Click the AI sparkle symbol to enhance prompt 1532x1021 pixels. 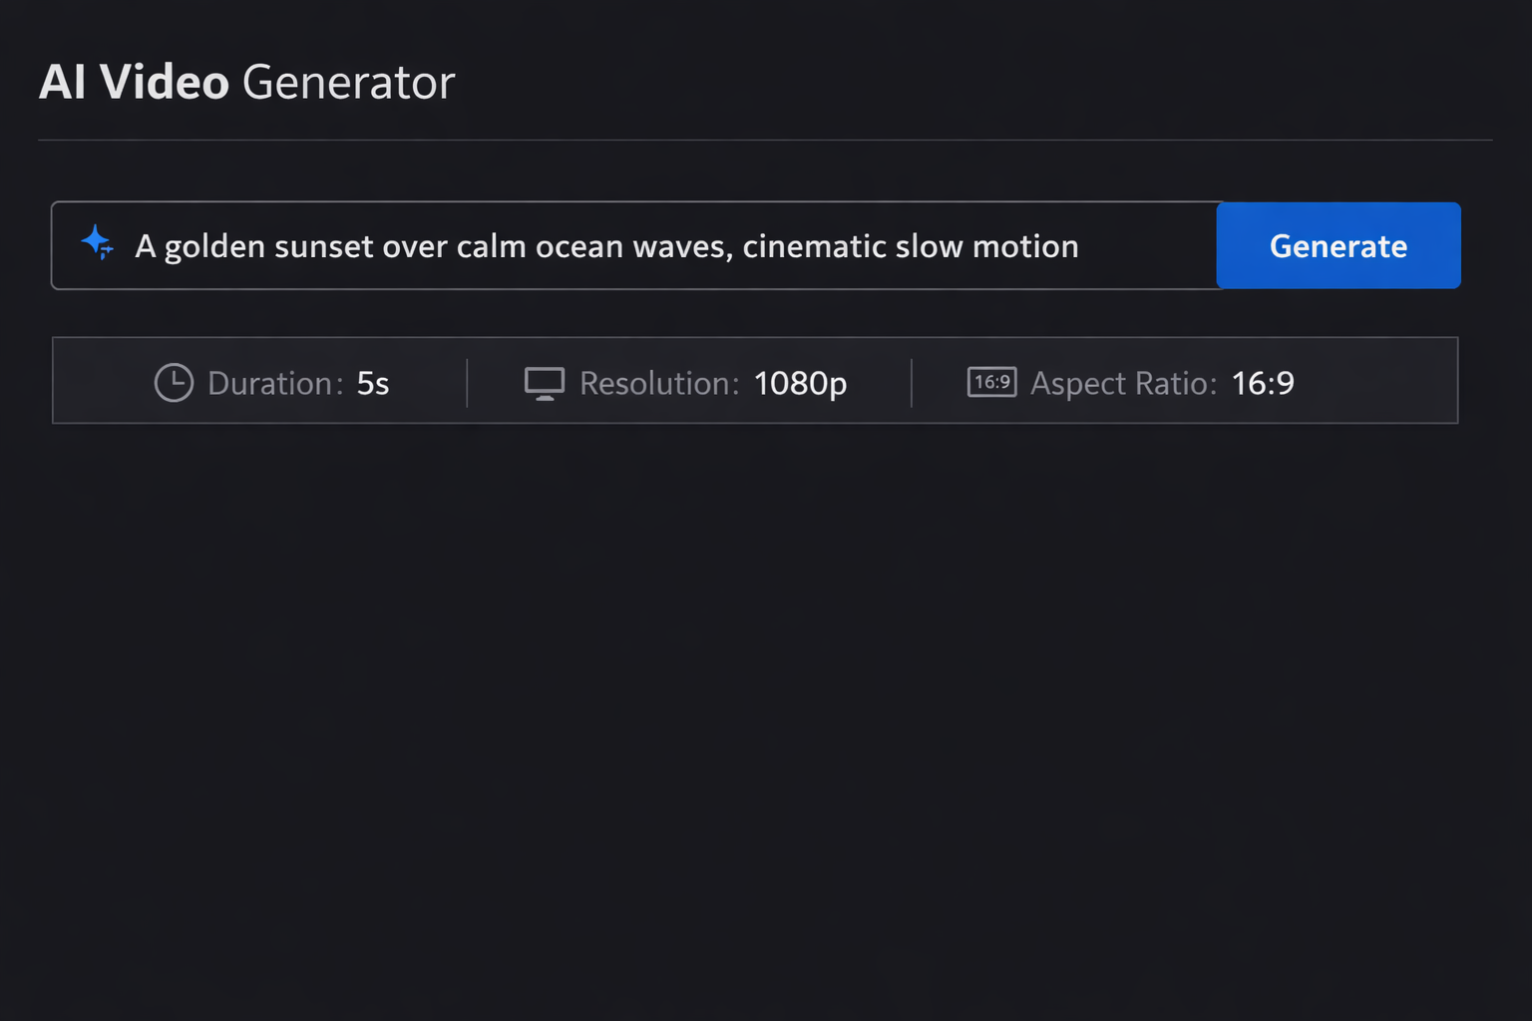pos(97,244)
